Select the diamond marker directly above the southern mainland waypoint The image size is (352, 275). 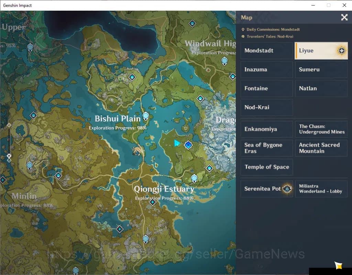[120, 229]
